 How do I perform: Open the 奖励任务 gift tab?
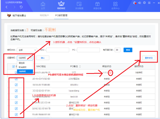pos(97,6)
